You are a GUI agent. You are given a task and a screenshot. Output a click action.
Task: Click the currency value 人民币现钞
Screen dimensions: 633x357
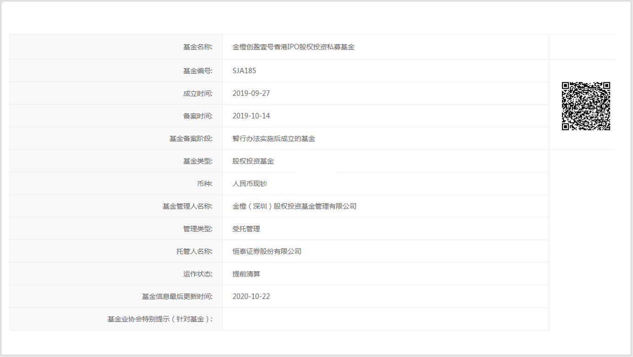pyautogui.click(x=249, y=184)
